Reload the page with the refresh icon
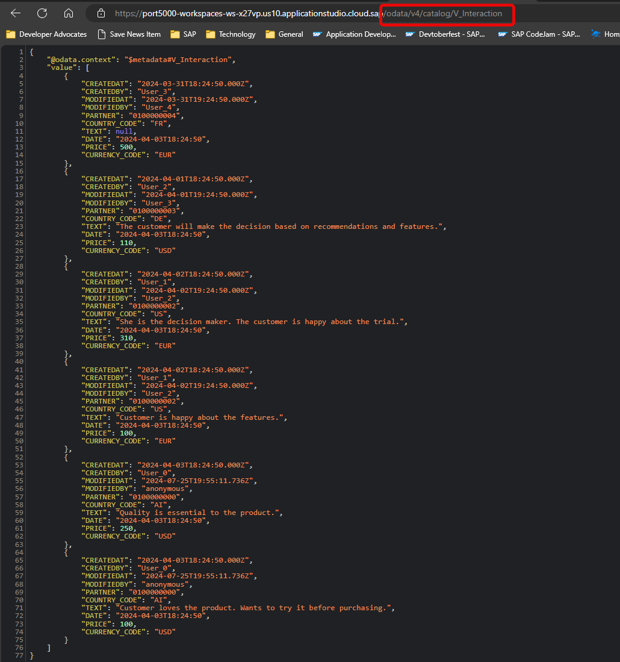Screen dimensions: 620x662 (x=42, y=13)
